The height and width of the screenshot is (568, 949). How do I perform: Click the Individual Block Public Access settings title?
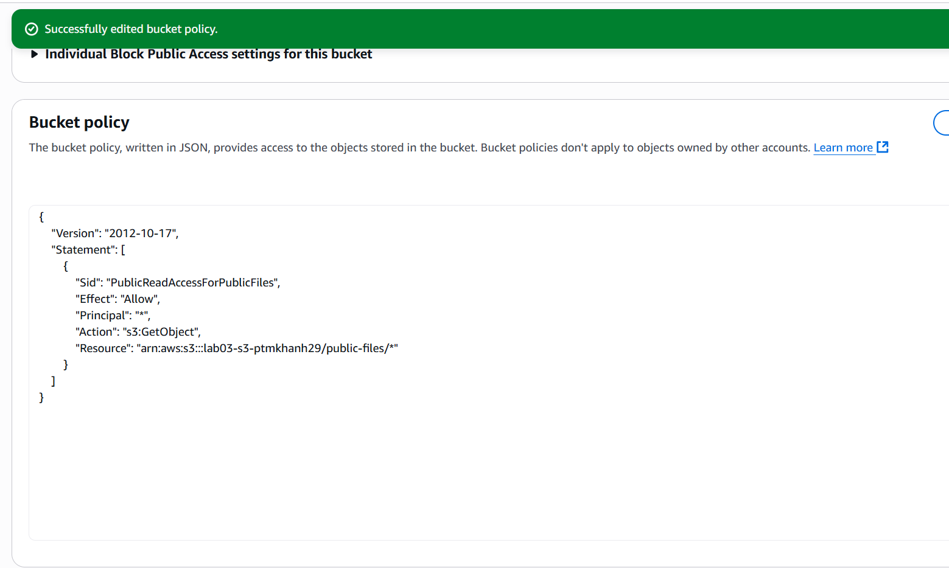coord(209,54)
